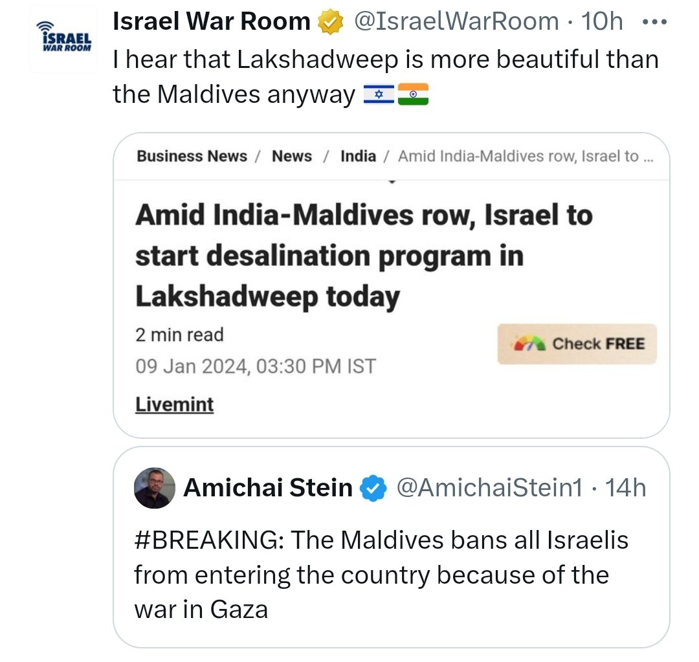
Task: Click the gauge icon beside Check FREE
Action: pyautogui.click(x=529, y=344)
